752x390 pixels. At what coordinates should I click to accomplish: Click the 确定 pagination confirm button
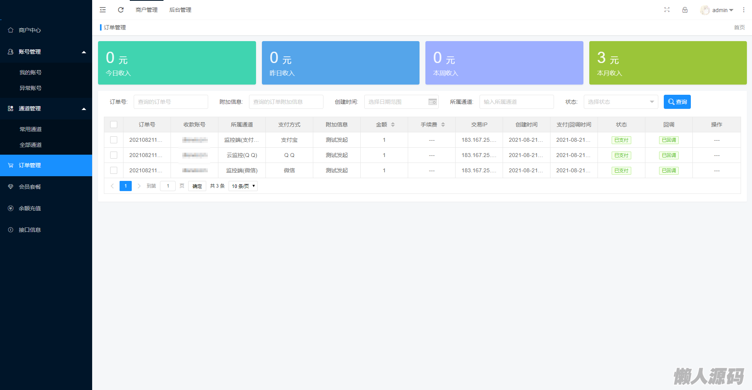197,186
